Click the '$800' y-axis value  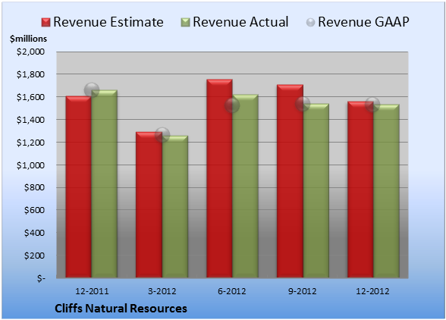34,188
